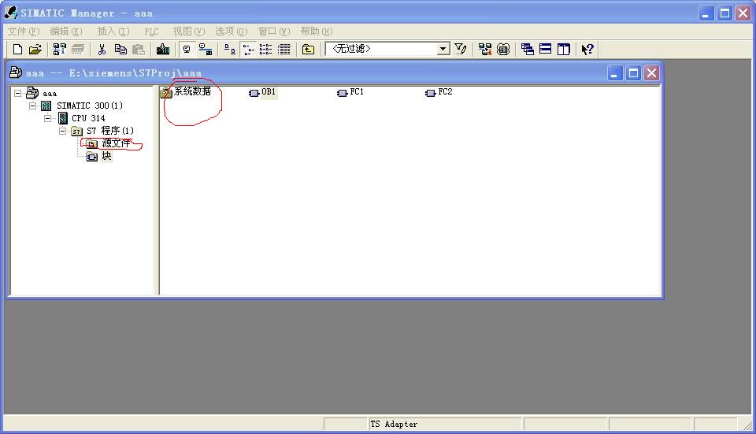
Task: Switch to Large icons view
Action: tap(230, 49)
